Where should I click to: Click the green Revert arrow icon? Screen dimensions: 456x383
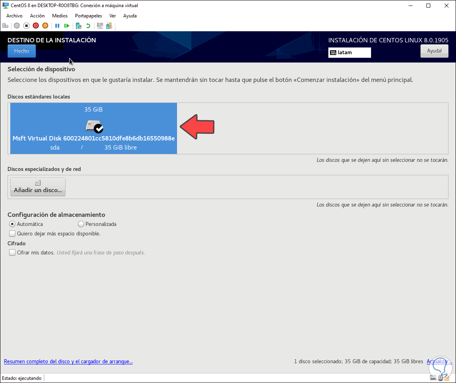(x=88, y=26)
